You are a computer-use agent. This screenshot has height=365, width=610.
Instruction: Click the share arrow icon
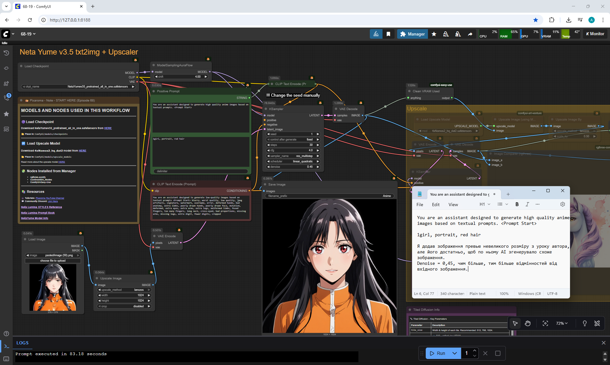470,34
